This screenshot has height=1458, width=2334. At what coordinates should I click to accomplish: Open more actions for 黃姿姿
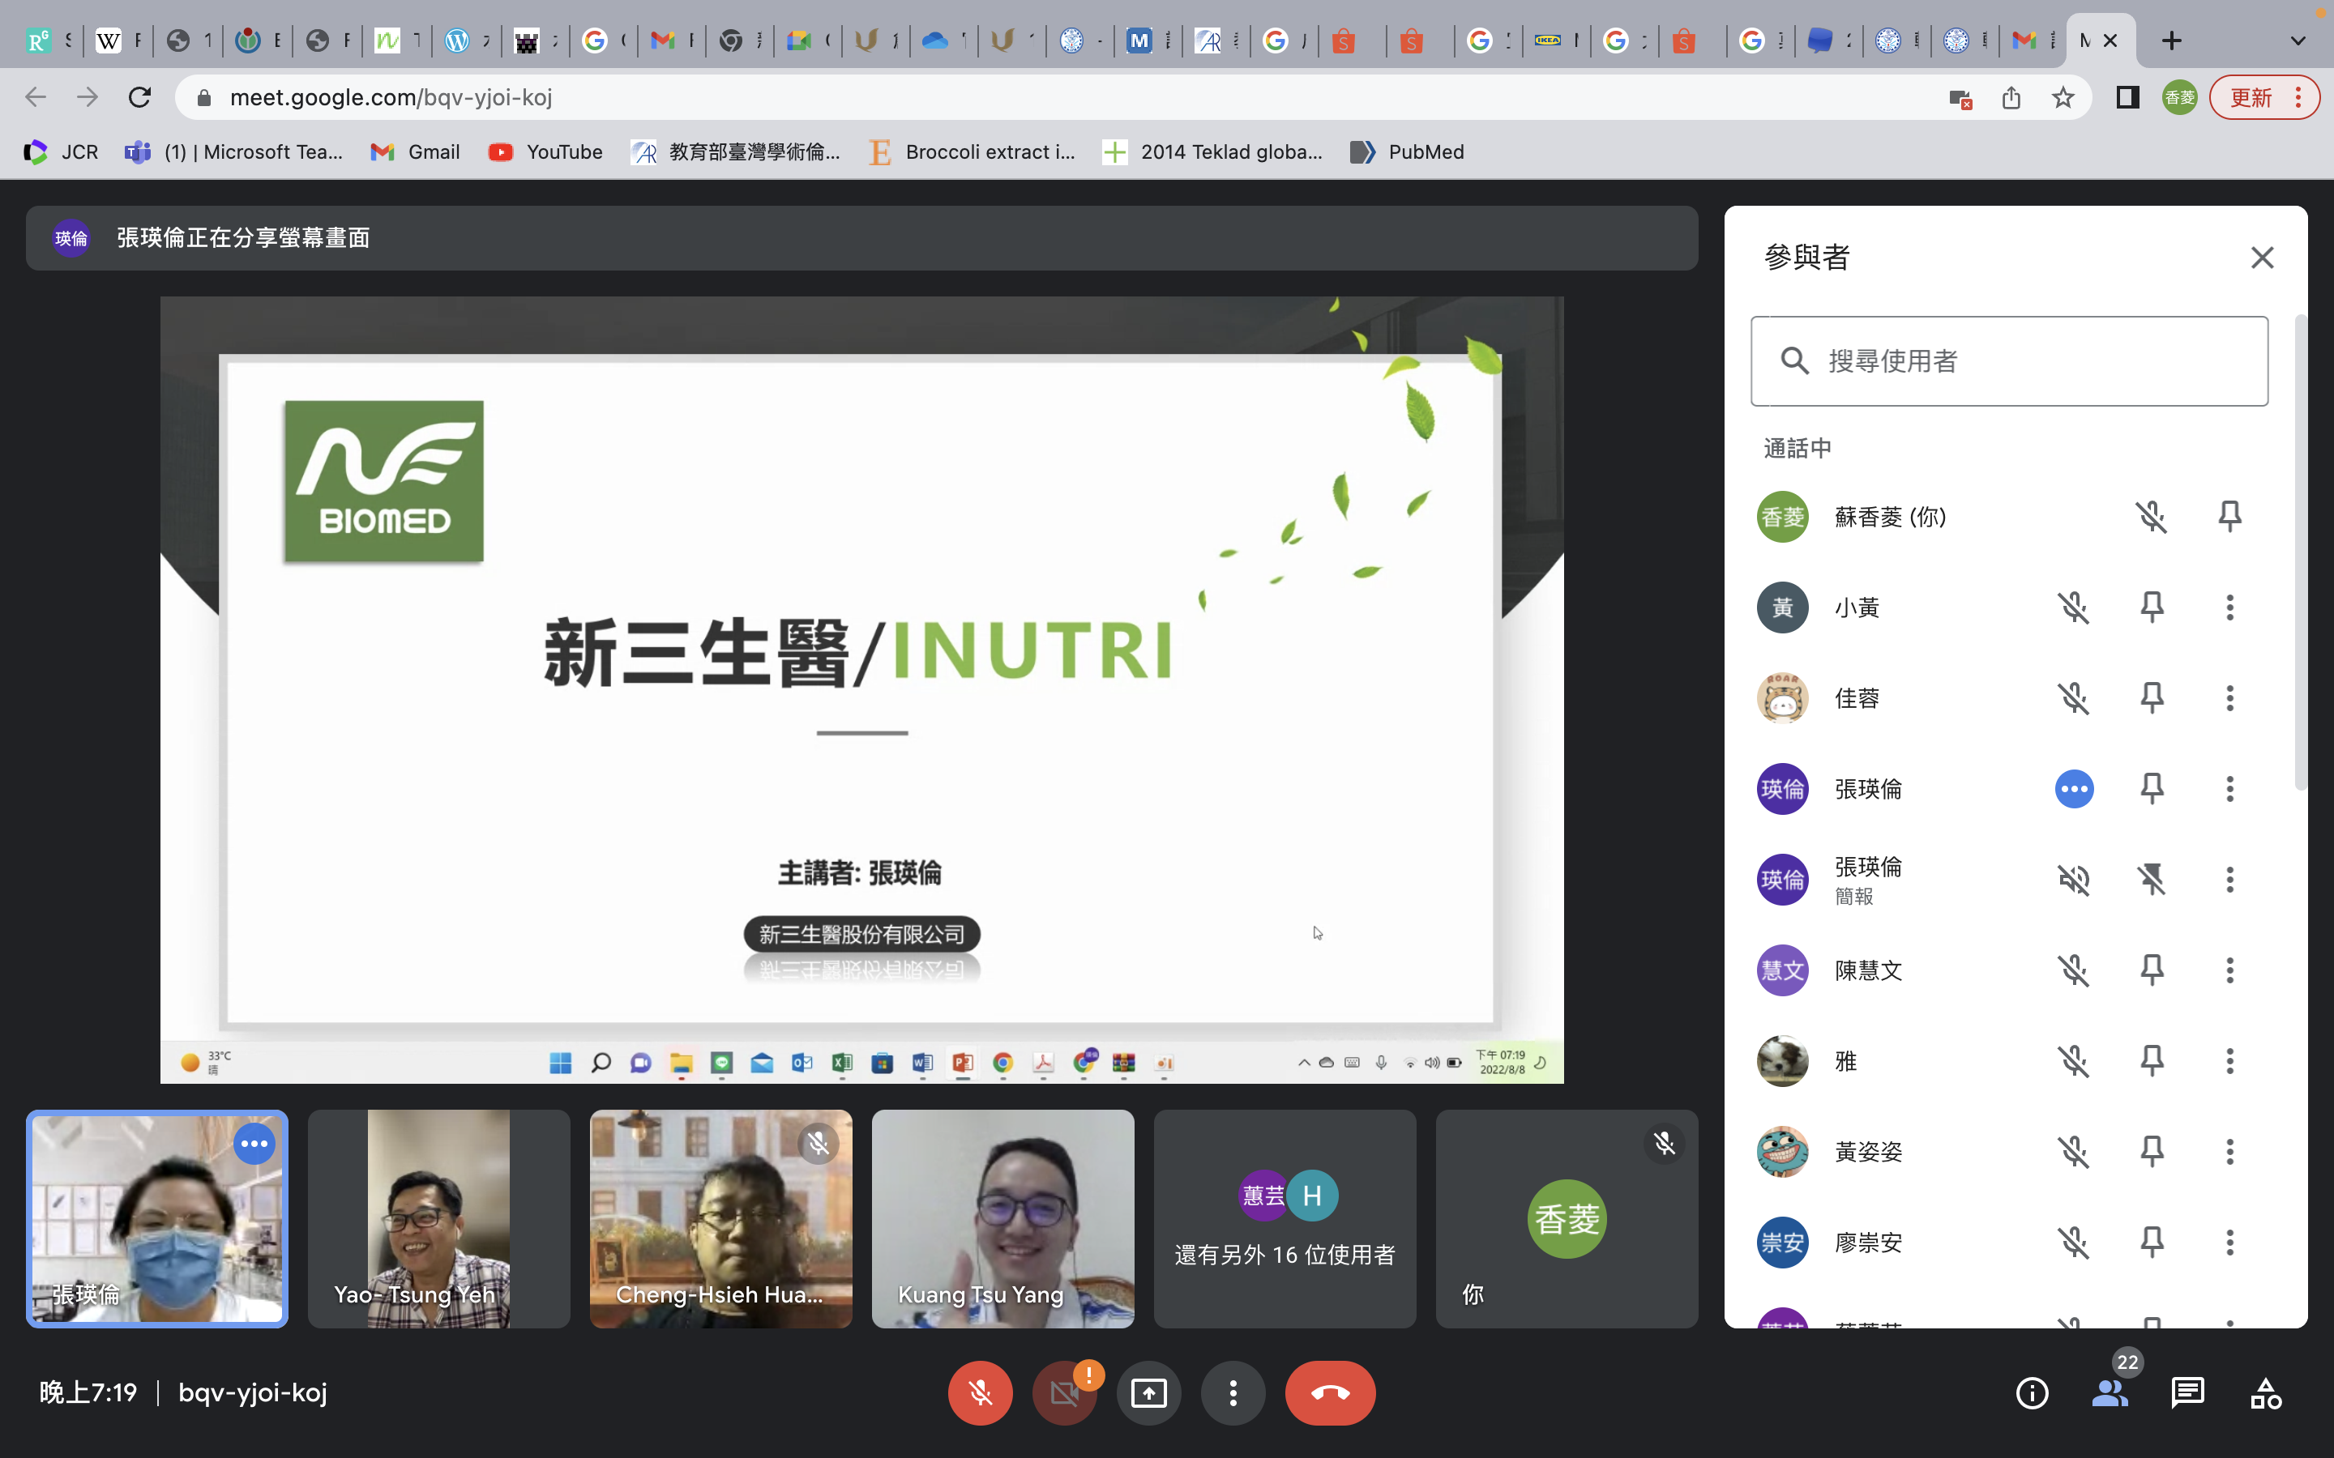click(2229, 1151)
